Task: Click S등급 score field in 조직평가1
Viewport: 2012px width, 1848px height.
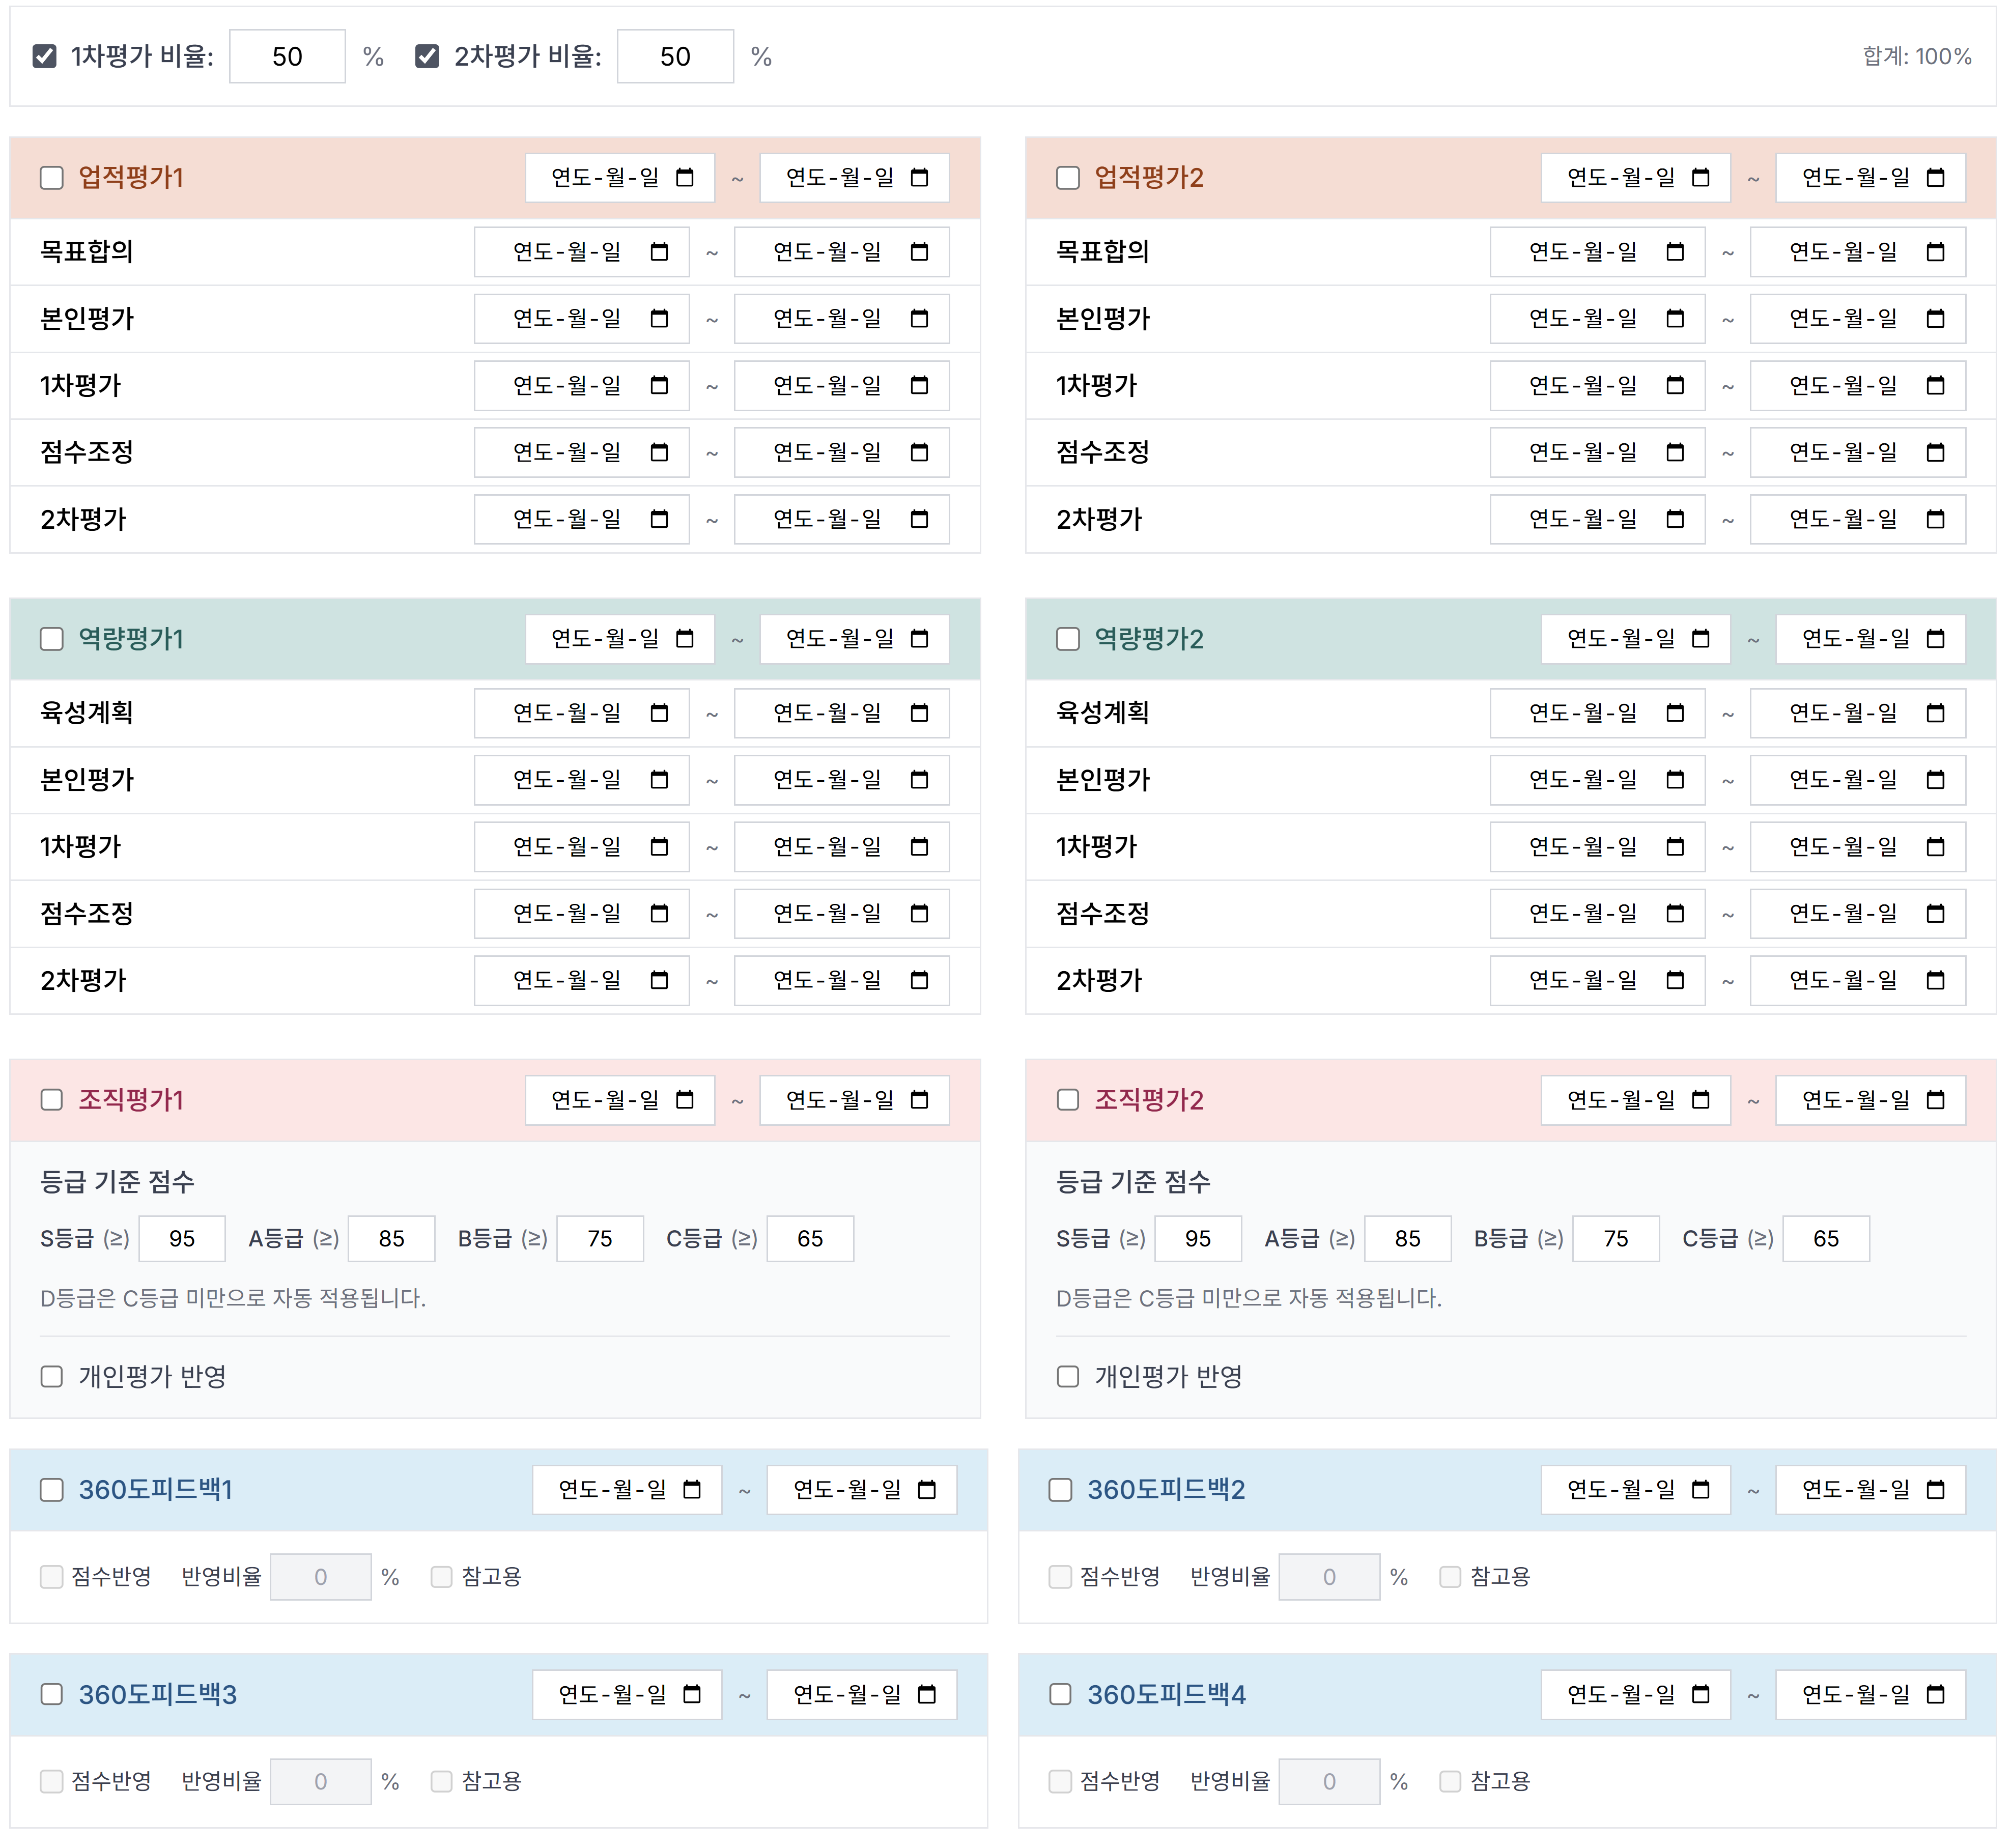Action: point(182,1239)
